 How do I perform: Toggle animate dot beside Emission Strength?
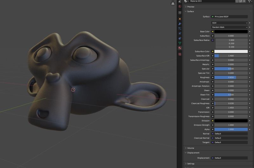click(250, 125)
